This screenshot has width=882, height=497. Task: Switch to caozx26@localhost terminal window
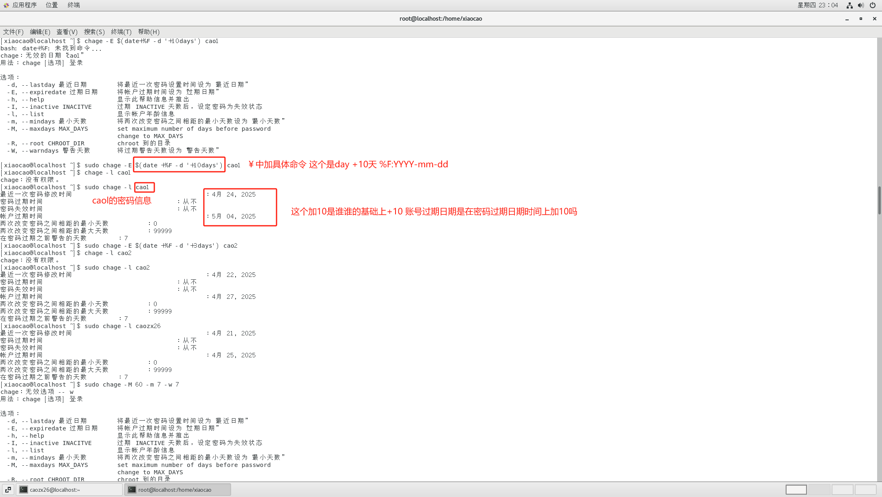(69, 490)
